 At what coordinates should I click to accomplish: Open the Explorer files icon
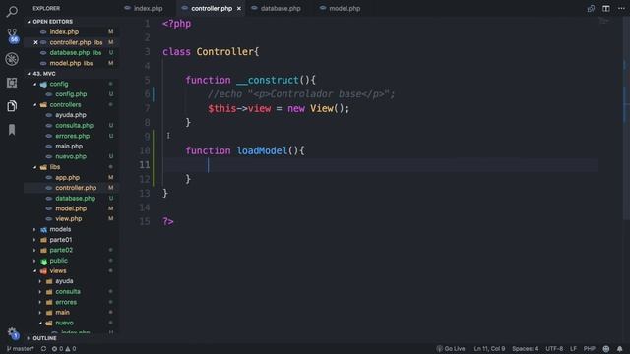(12, 106)
